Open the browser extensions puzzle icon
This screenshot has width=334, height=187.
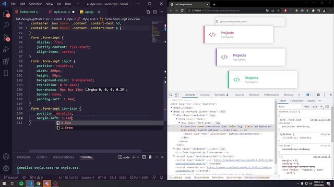coord(313,10)
